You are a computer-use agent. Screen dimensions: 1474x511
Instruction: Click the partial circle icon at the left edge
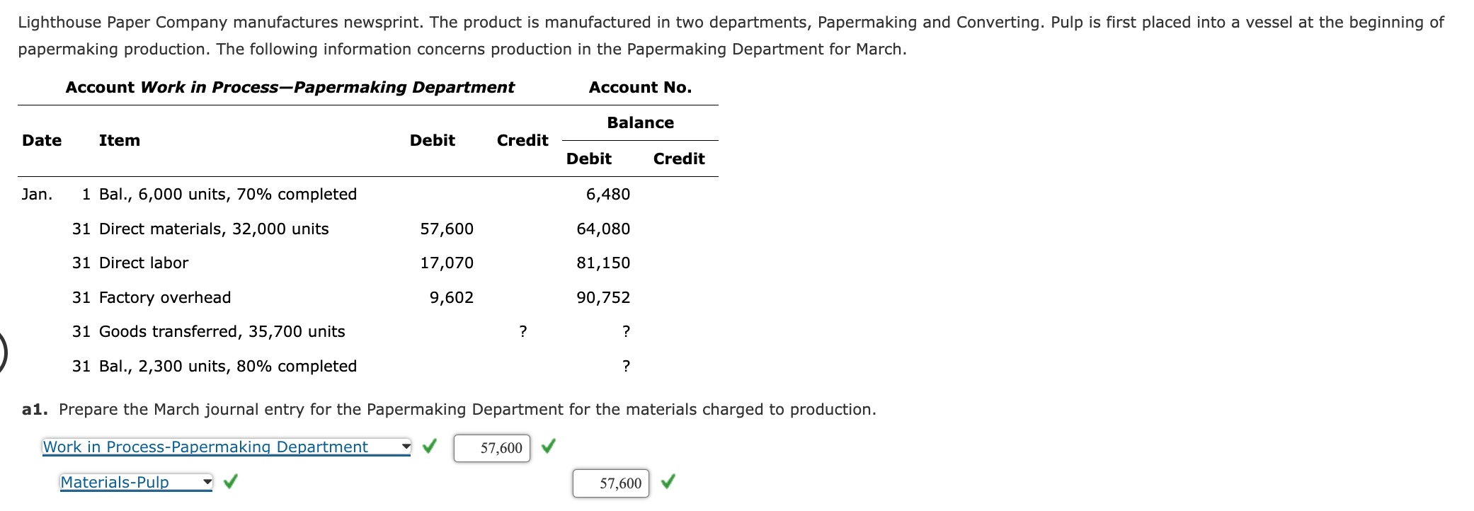pos(2,352)
